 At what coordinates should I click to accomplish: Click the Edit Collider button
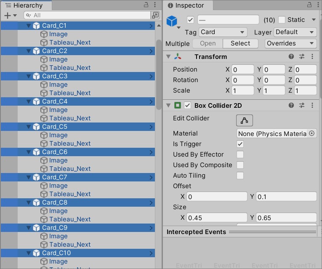pyautogui.click(x=245, y=120)
